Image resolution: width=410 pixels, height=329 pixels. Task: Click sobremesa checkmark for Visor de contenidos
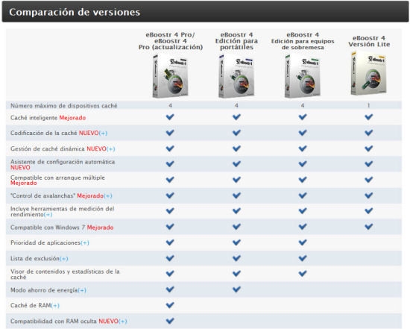click(303, 274)
